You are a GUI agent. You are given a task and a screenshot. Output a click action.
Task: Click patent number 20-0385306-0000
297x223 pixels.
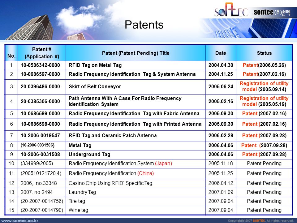(40, 102)
